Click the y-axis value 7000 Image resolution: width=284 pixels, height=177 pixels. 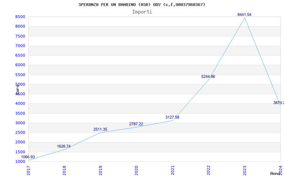pos(20,46)
